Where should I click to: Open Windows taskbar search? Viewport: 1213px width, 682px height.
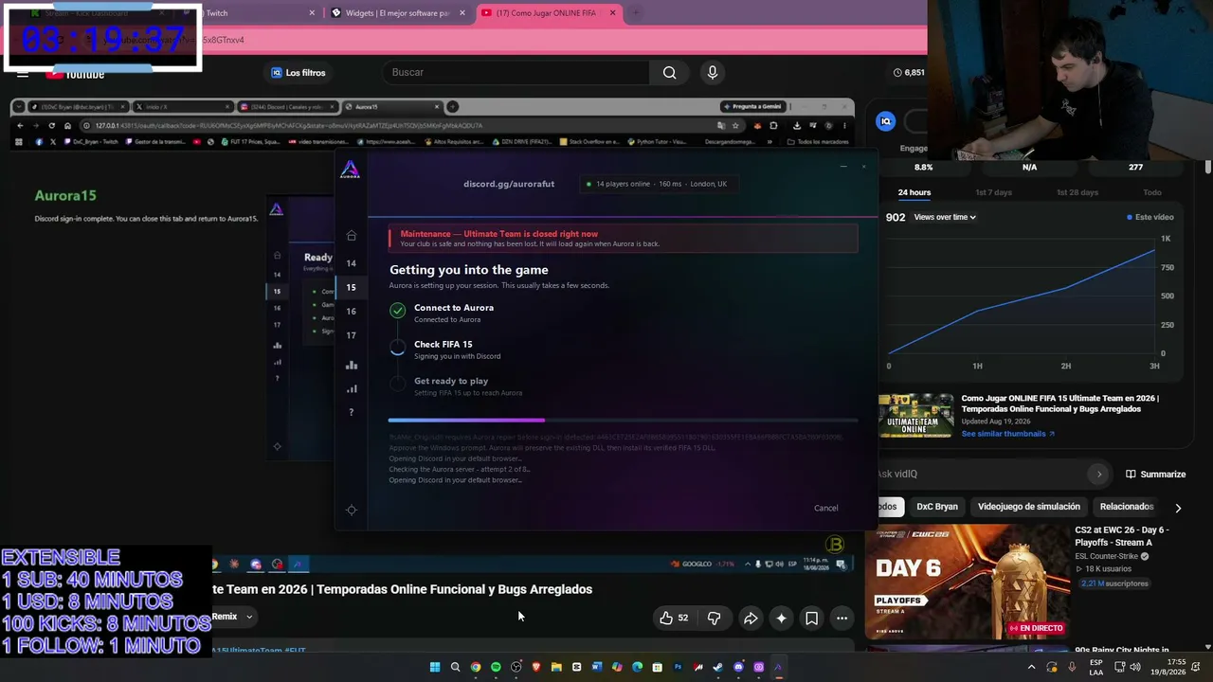pyautogui.click(x=455, y=667)
